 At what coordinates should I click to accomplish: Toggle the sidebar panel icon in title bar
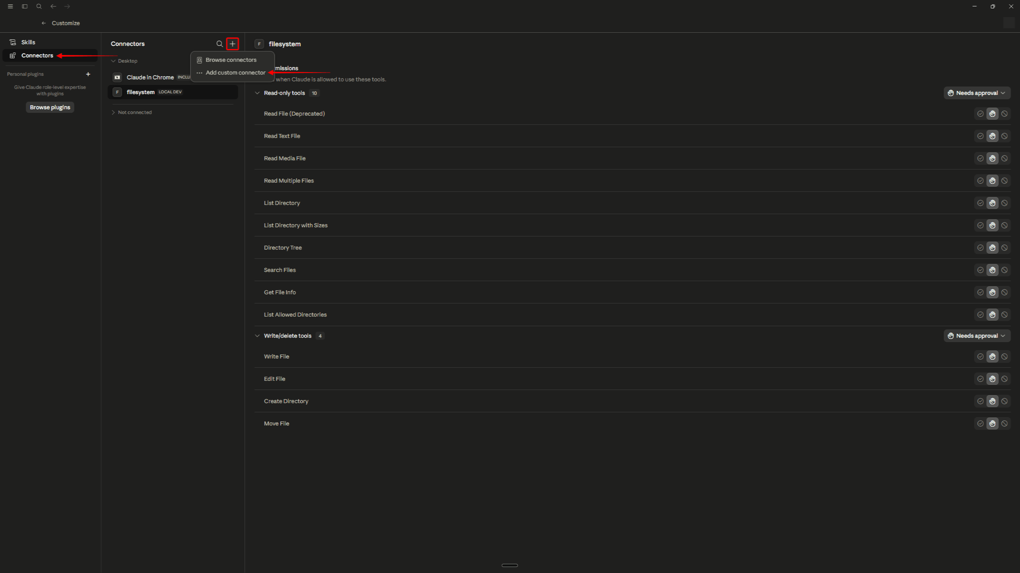coord(25,6)
